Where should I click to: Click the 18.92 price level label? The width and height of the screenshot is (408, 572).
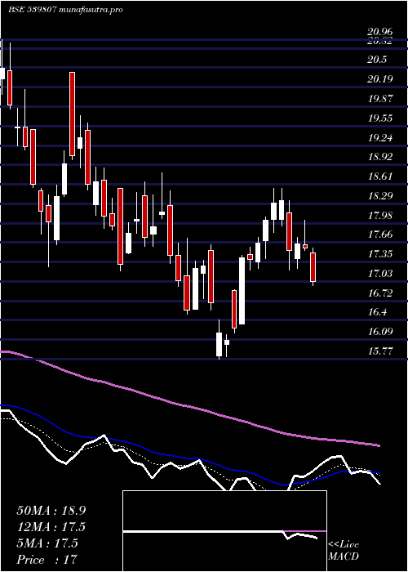(x=380, y=157)
